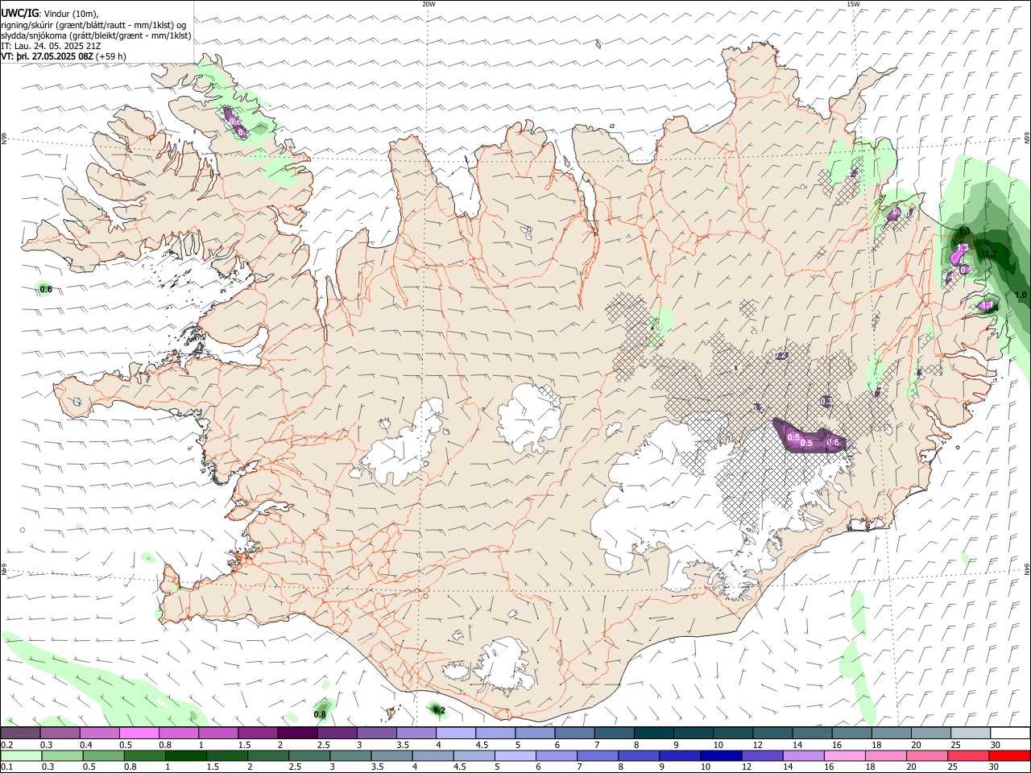Click the 15W longitude label

(853, 4)
